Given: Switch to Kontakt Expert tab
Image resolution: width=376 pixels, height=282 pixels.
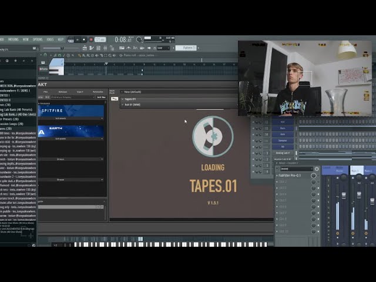Looking at the screenshot, I should tap(80, 92).
